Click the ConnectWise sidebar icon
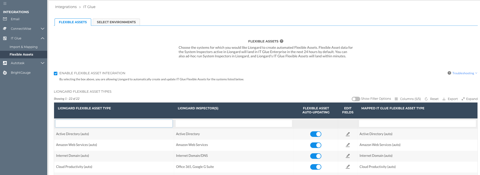This screenshot has height=175, width=480. tap(5, 29)
